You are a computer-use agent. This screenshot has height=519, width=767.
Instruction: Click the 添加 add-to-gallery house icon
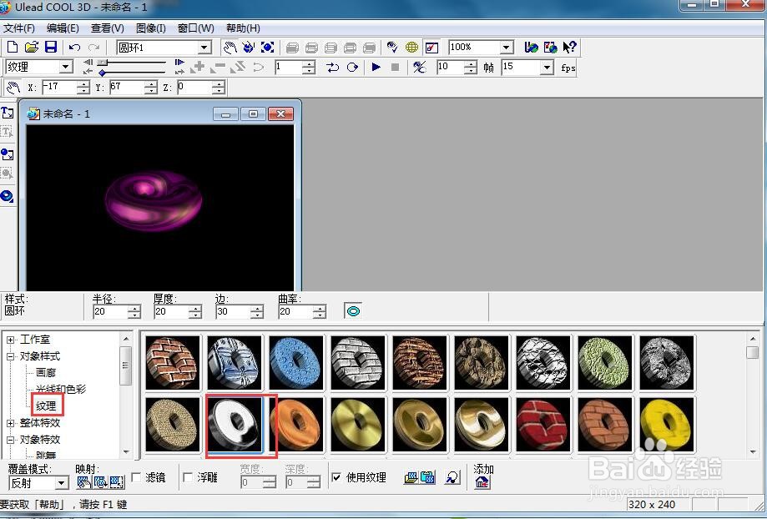[482, 482]
